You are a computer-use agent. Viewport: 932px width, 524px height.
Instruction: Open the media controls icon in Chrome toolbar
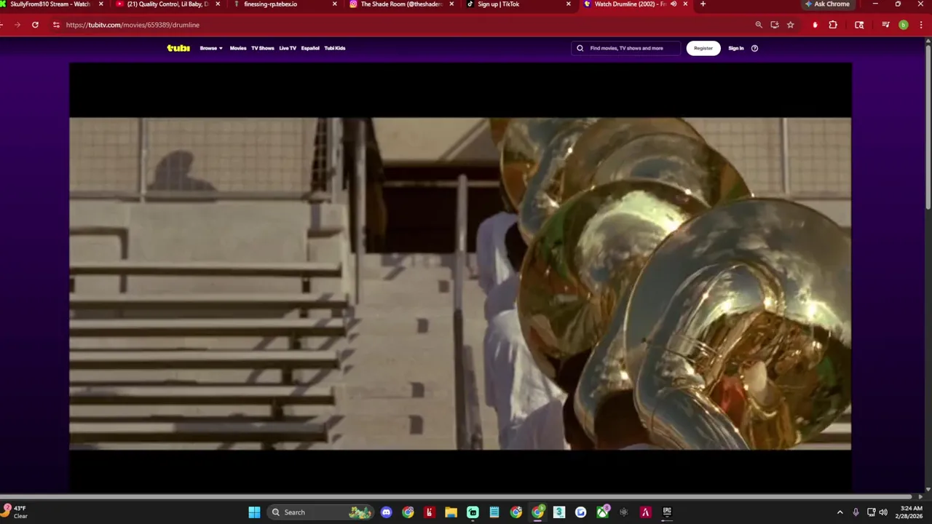[x=885, y=25]
